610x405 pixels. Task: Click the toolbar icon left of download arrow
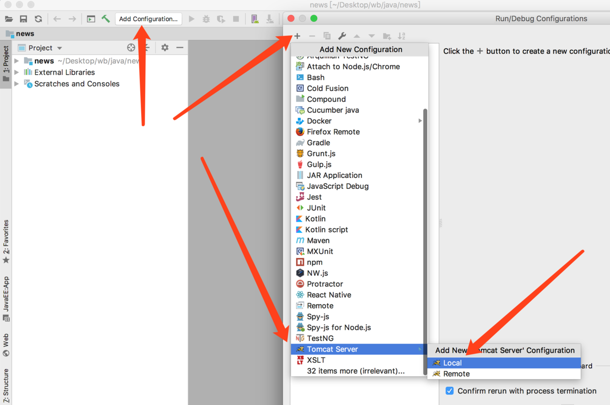click(254, 19)
